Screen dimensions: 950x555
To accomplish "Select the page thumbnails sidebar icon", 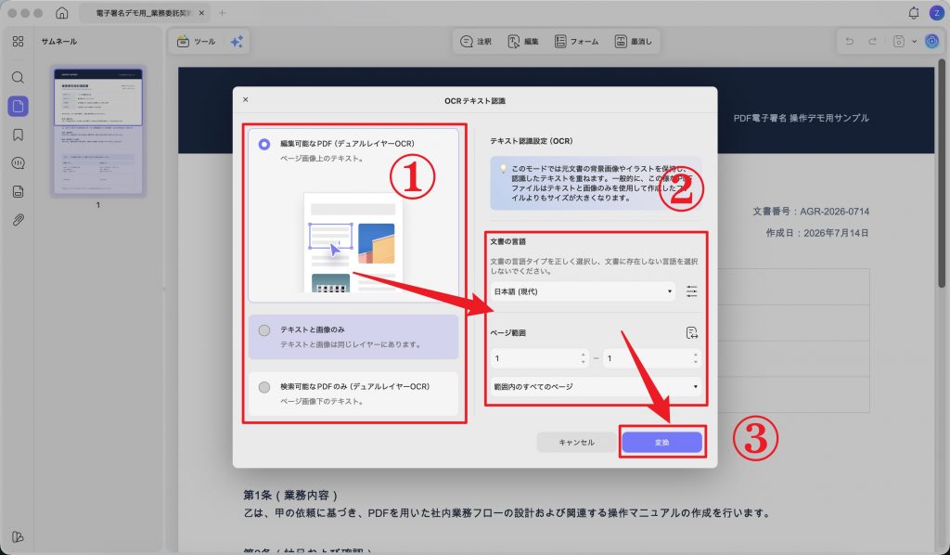I will [x=19, y=106].
